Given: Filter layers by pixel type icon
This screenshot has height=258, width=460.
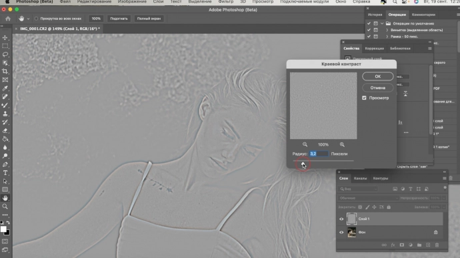Looking at the screenshot, I should pos(395,189).
